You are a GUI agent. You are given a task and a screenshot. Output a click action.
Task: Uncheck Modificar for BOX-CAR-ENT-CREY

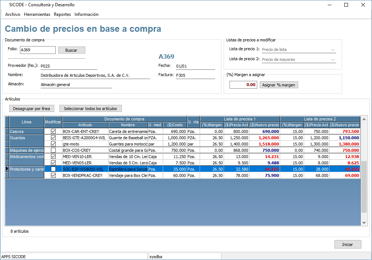coord(54,131)
